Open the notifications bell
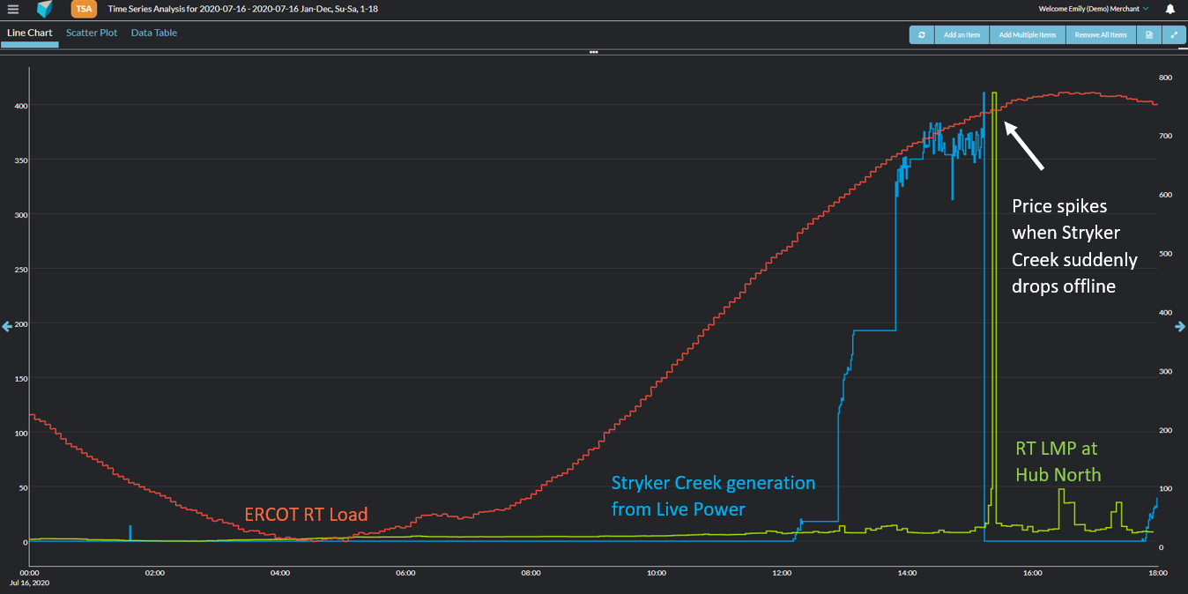 (1170, 9)
